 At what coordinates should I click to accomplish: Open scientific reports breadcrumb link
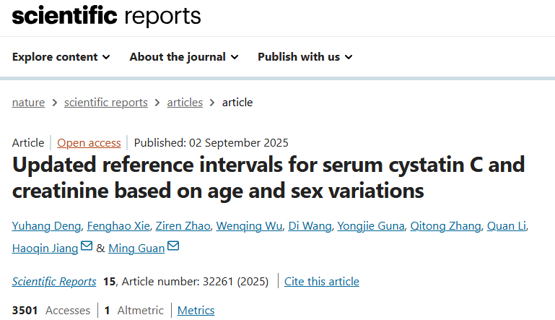click(106, 103)
